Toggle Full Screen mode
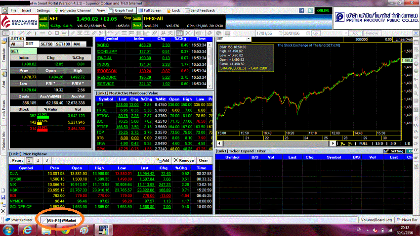 coord(150,10)
